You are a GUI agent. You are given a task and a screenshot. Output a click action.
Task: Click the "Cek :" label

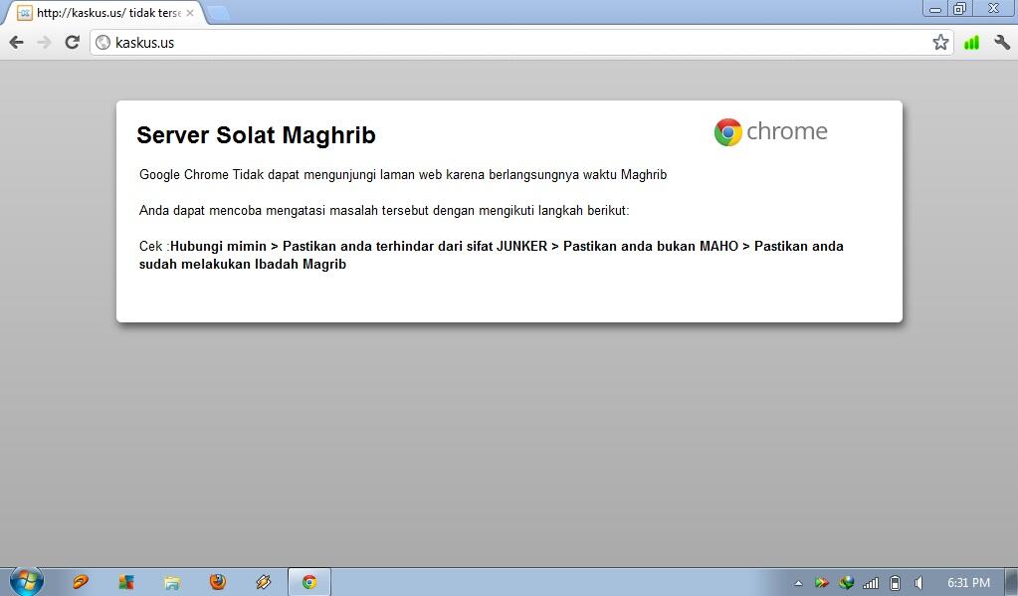[x=154, y=246]
